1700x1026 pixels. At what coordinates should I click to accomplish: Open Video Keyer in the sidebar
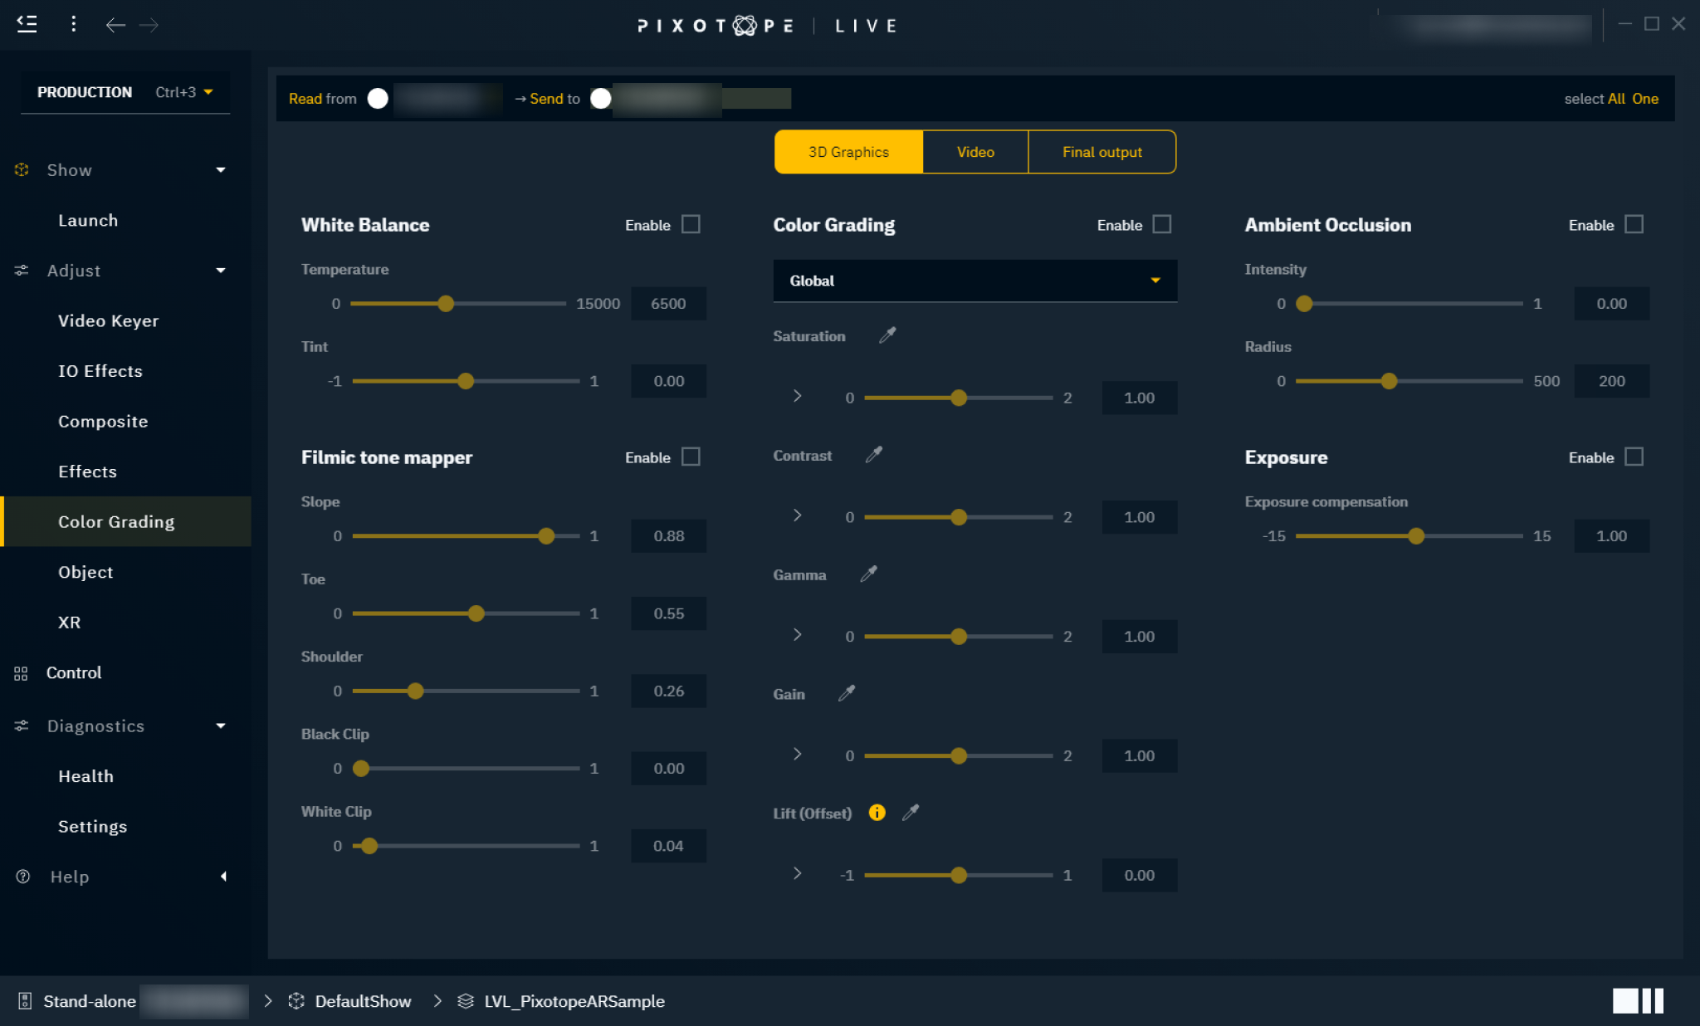(108, 321)
